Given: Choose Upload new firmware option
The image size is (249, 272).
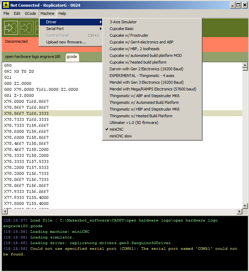Looking at the screenshot, I should (66, 42).
